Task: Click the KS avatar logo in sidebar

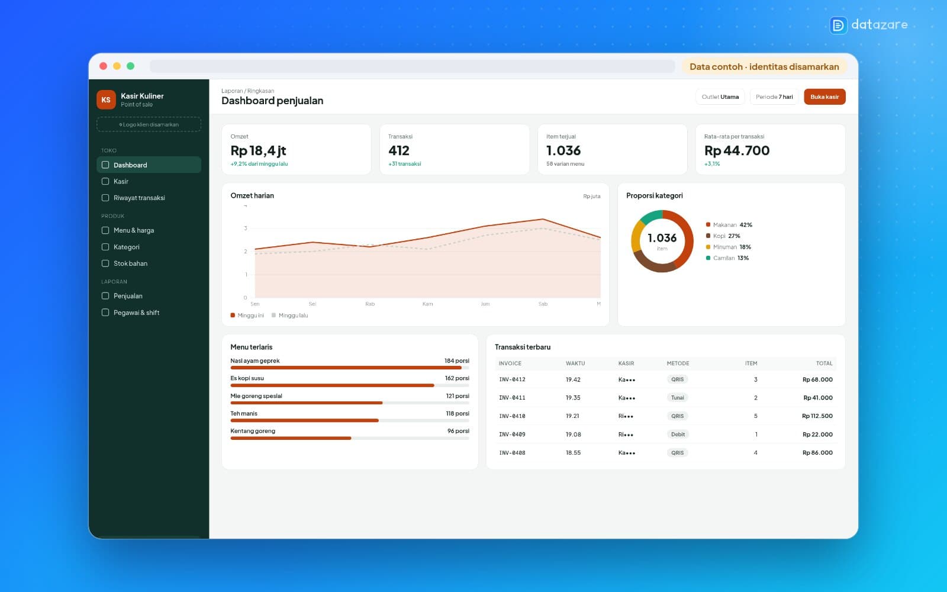Action: click(x=106, y=100)
